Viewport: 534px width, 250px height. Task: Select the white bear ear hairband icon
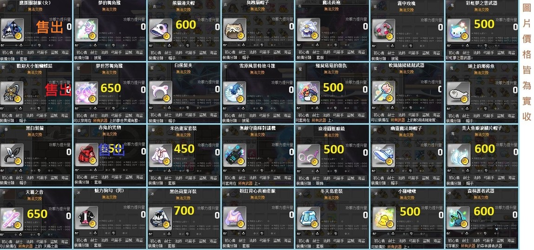pyautogui.click(x=160, y=92)
